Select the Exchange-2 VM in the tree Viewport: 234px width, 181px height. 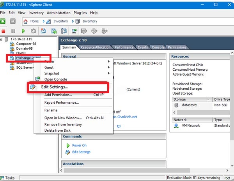tap(25, 58)
